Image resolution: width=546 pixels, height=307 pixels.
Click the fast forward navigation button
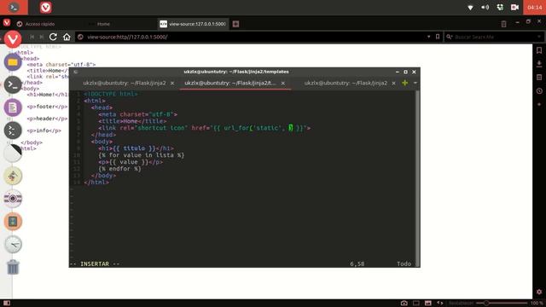click(42, 37)
